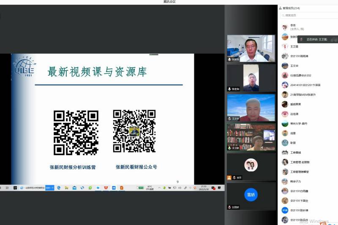Select second video tile, man in dark shirt
338x225 pixels.
pyautogui.click(x=251, y=78)
